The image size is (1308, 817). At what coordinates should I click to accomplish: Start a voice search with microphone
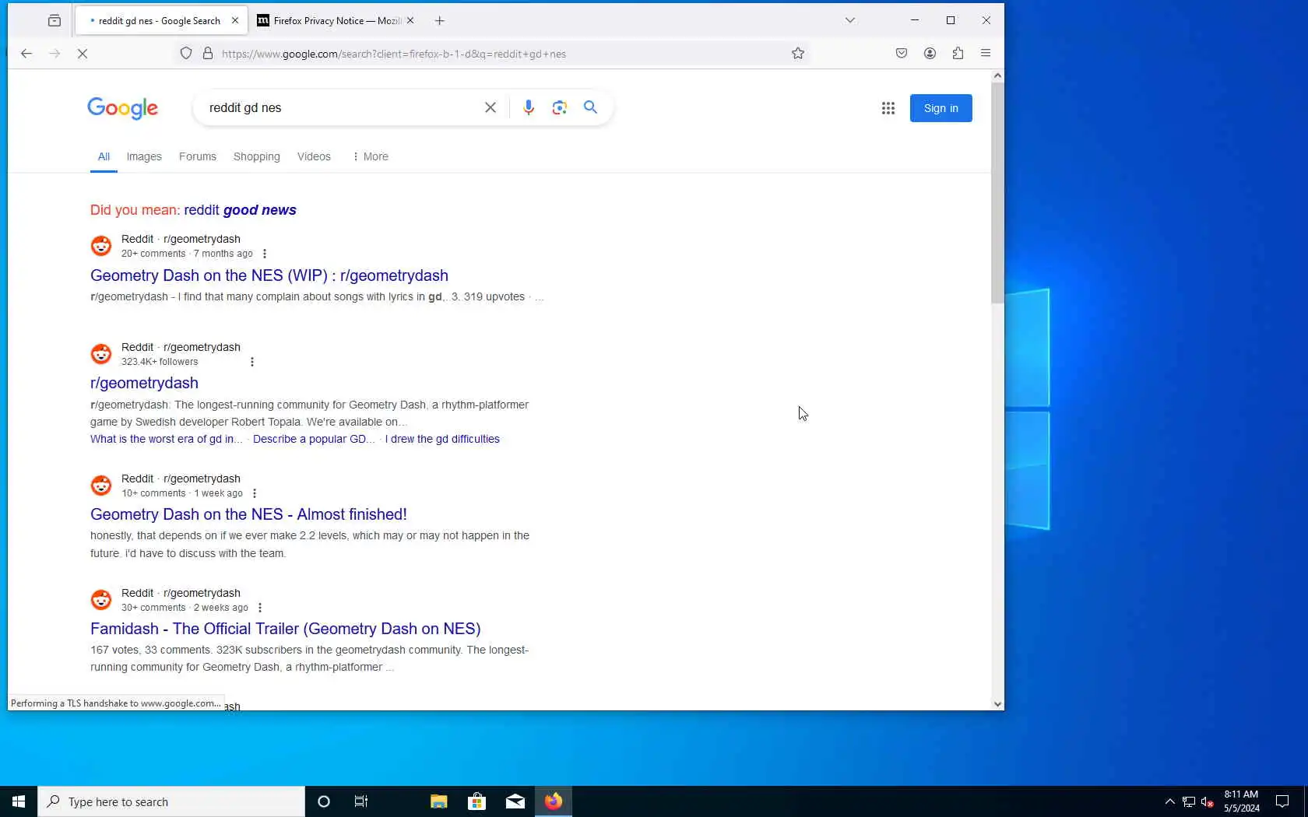(x=529, y=107)
